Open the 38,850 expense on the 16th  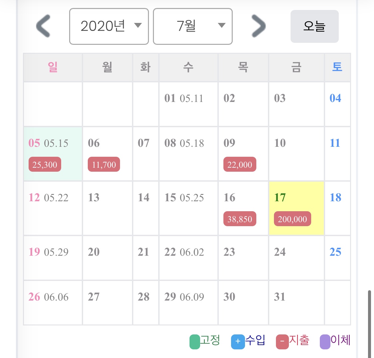pyautogui.click(x=240, y=219)
